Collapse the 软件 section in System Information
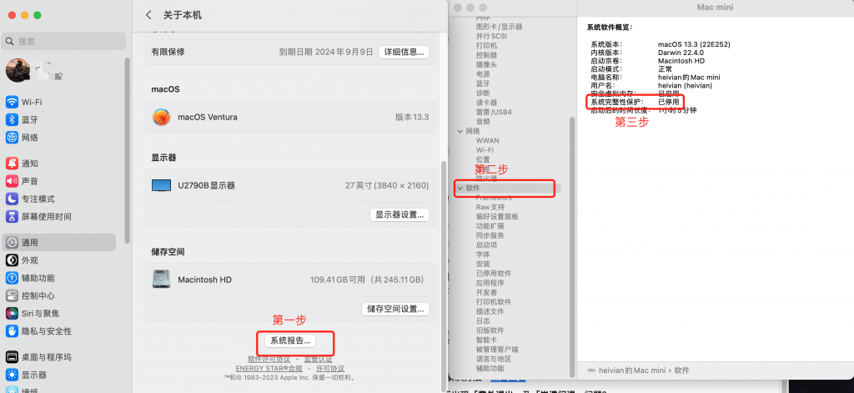854x393 pixels. click(460, 188)
